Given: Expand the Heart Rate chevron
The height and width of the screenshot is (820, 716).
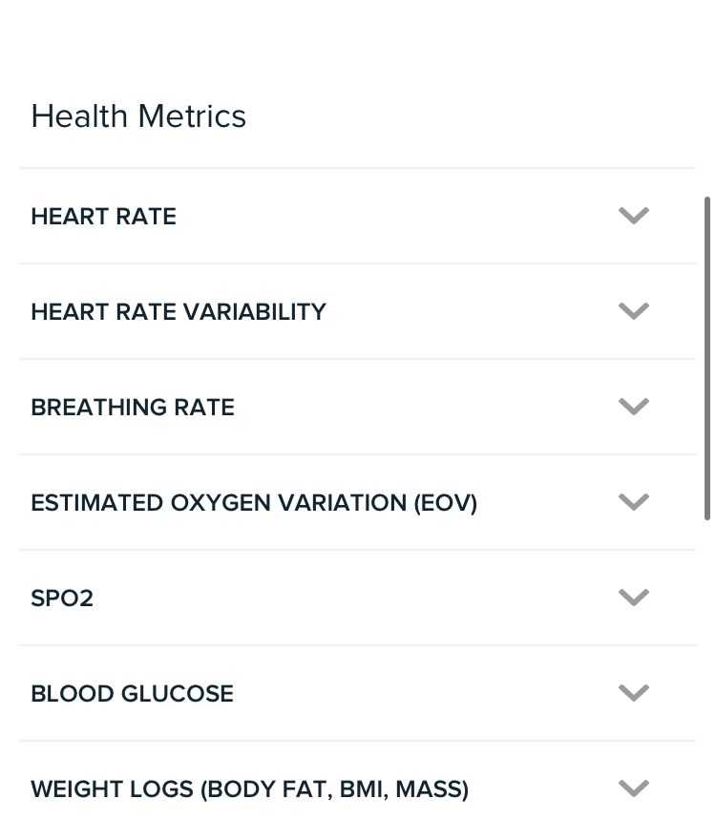Looking at the screenshot, I should pyautogui.click(x=634, y=216).
